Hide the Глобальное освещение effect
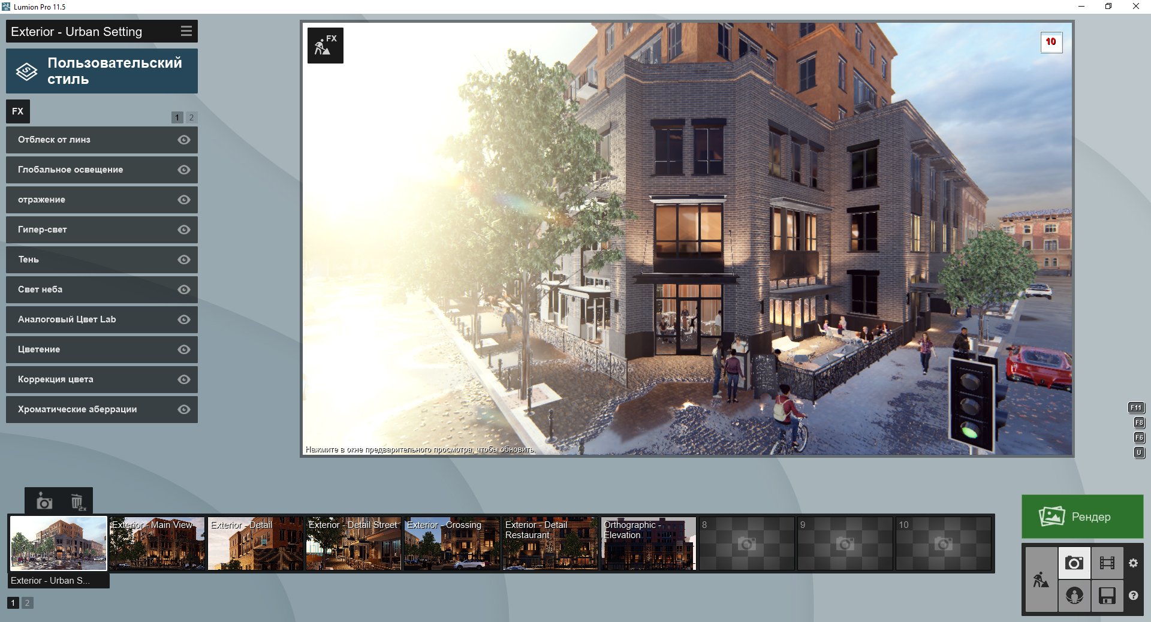Screen dimensions: 1151x622 pos(184,170)
